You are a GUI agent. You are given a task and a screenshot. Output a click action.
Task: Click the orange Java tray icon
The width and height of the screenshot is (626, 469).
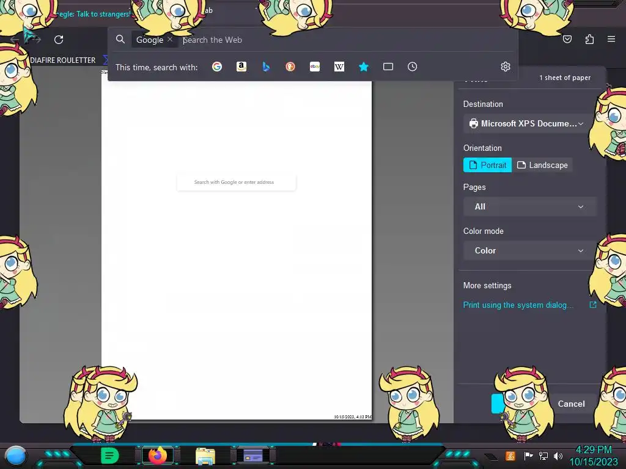click(510, 456)
